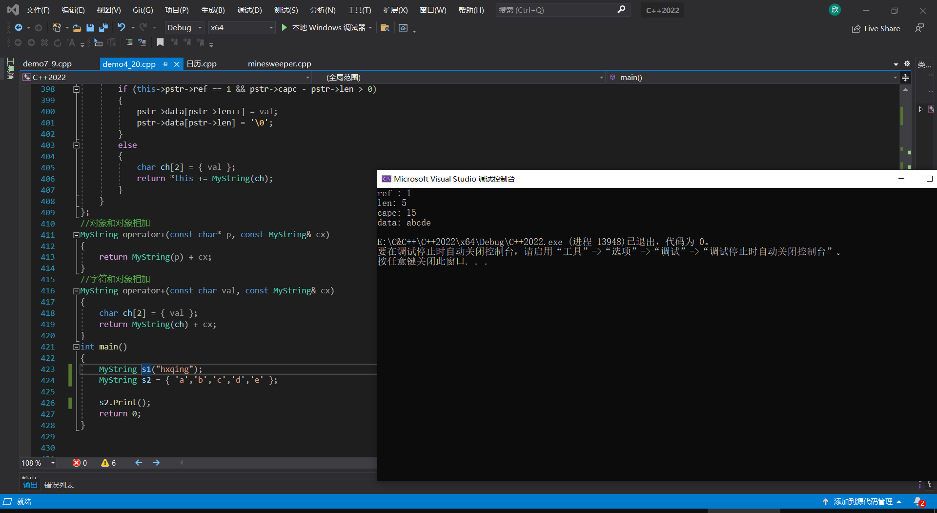Collapse operator+ function at line 411
Viewport: 937px width, 513px height.
76,235
